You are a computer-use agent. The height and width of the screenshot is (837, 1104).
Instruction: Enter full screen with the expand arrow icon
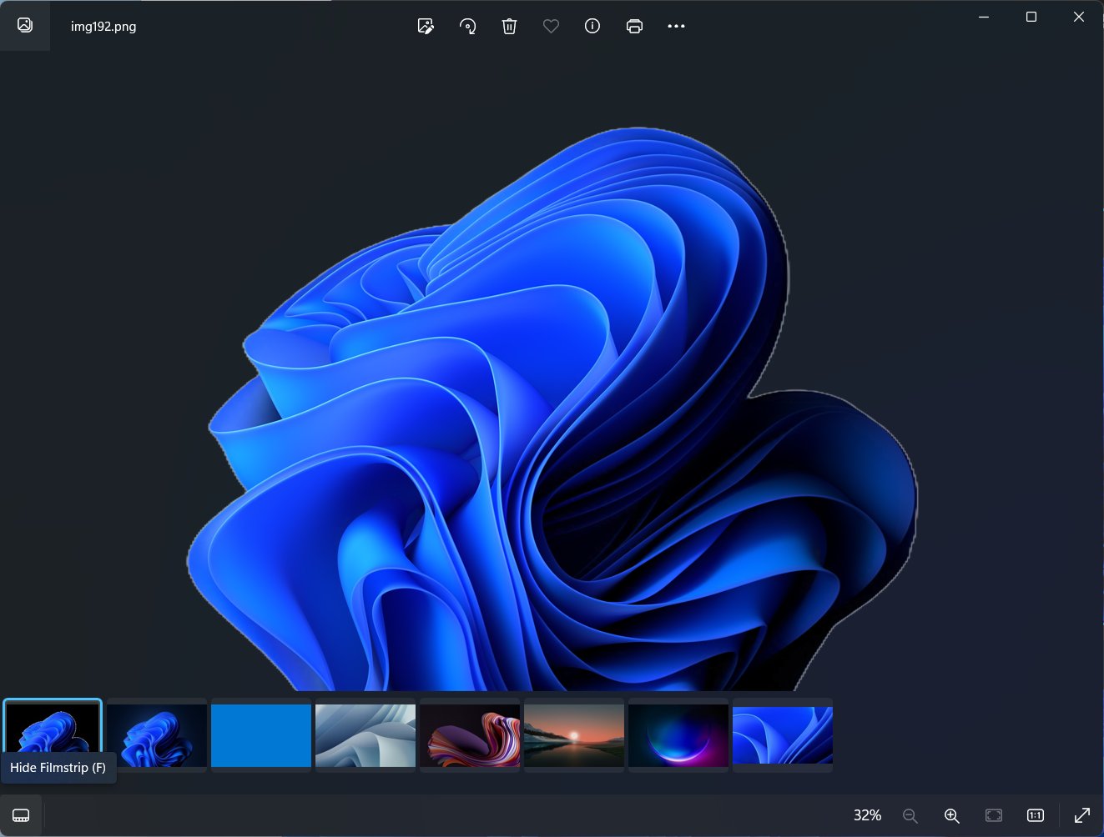1082,815
